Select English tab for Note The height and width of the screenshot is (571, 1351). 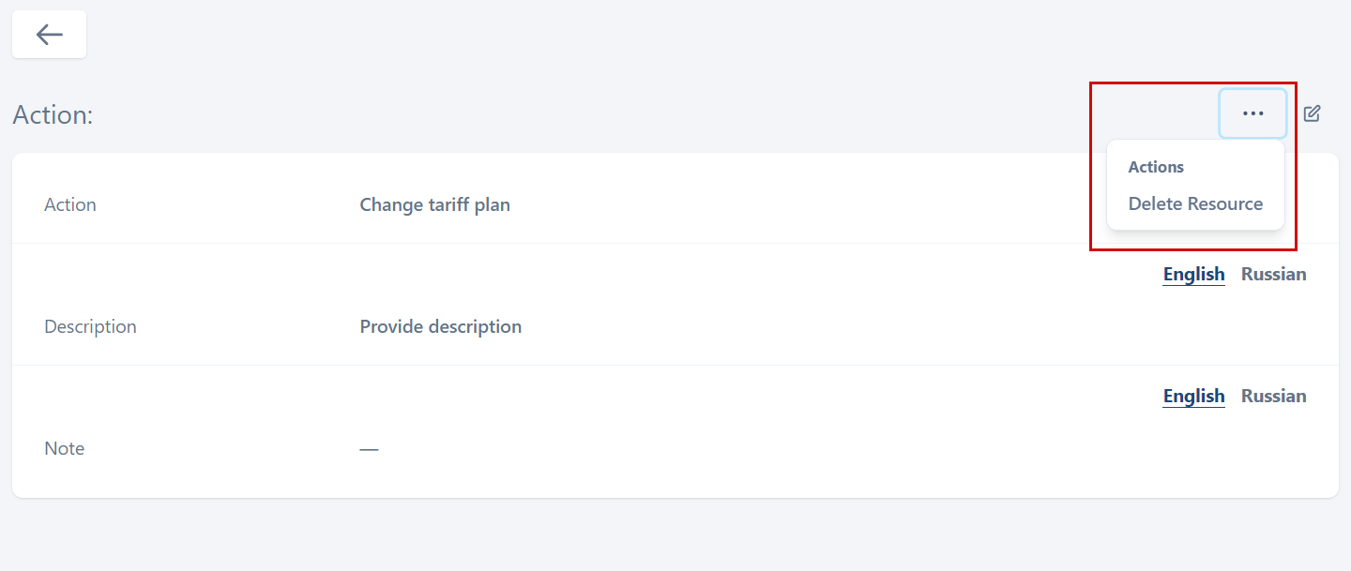(x=1193, y=397)
